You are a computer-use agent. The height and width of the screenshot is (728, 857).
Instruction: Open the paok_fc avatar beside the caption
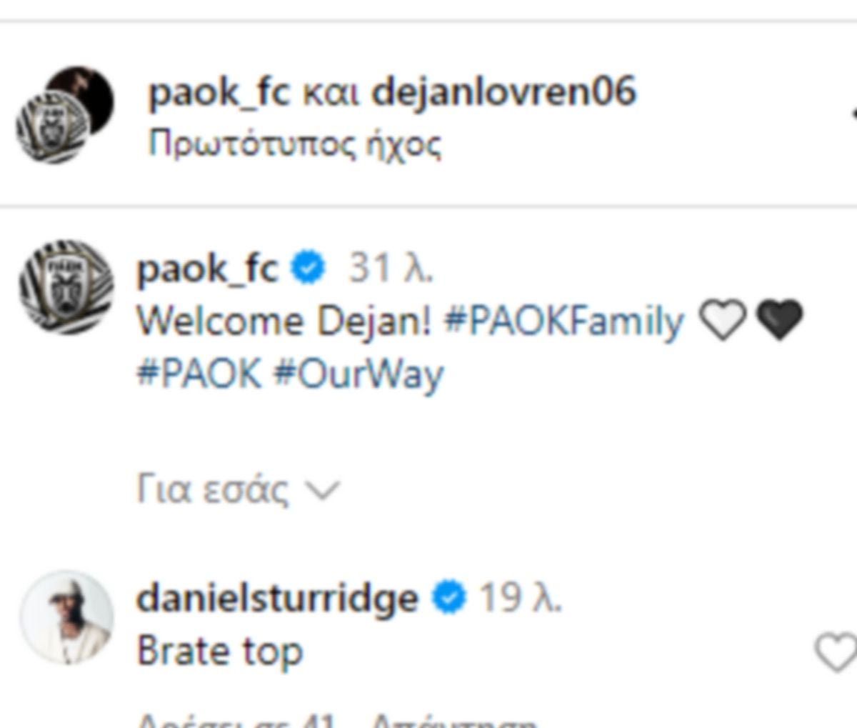(x=66, y=288)
